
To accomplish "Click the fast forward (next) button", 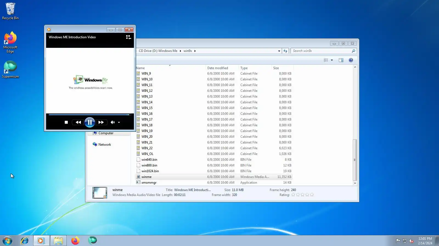I will coord(101,122).
